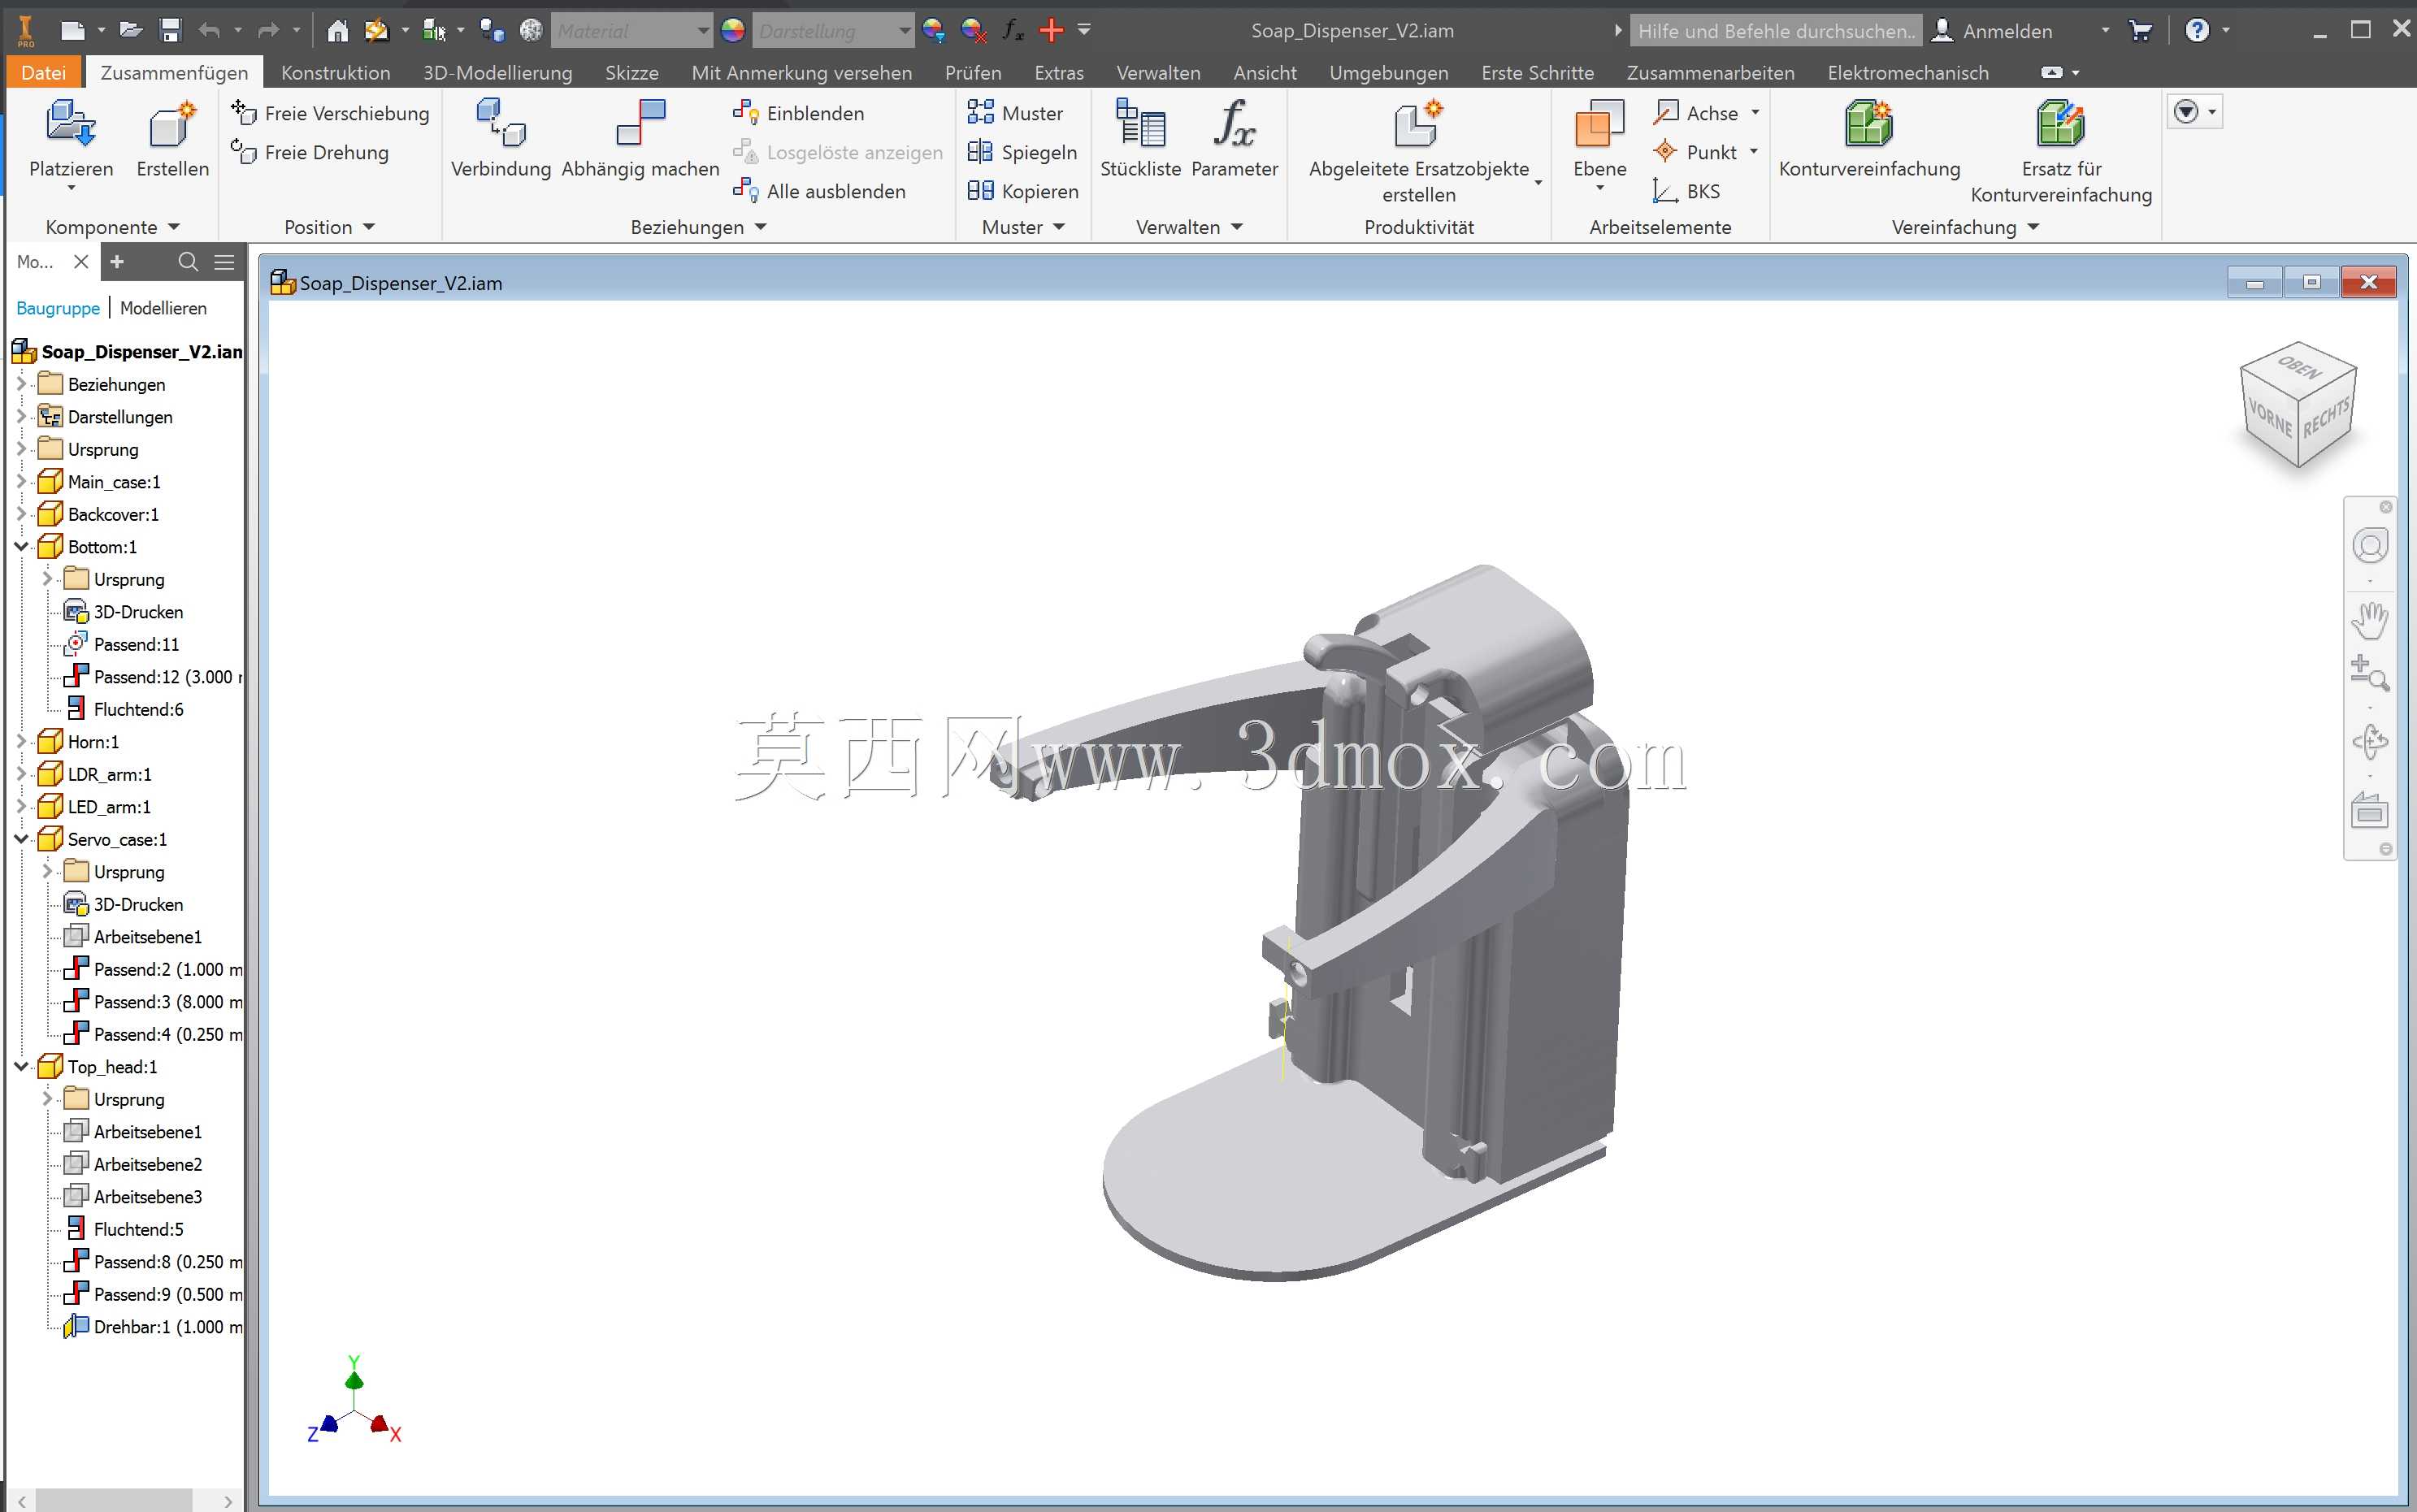The image size is (2417, 1512).
Task: Select the Muster pattern tool
Action: point(1015,113)
